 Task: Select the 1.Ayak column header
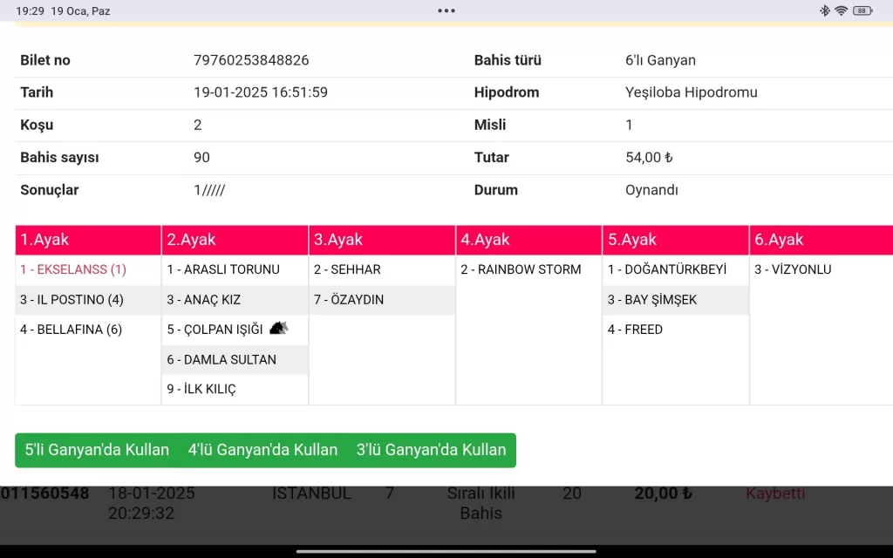pos(88,240)
